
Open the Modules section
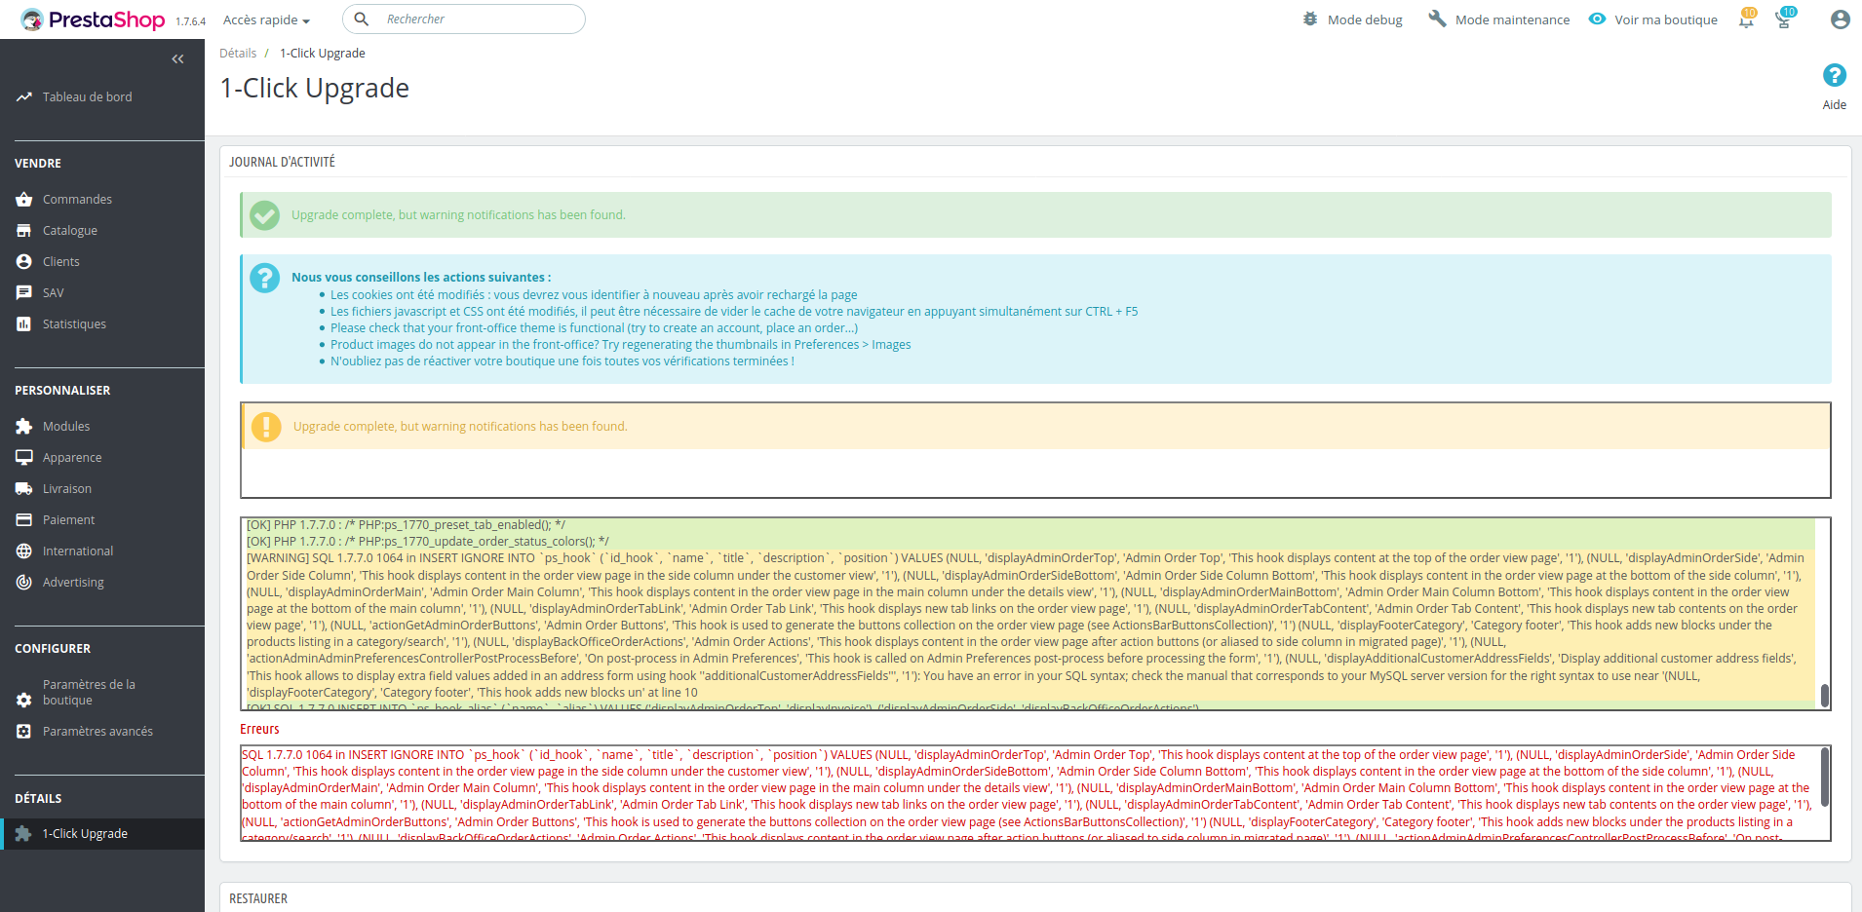click(65, 426)
